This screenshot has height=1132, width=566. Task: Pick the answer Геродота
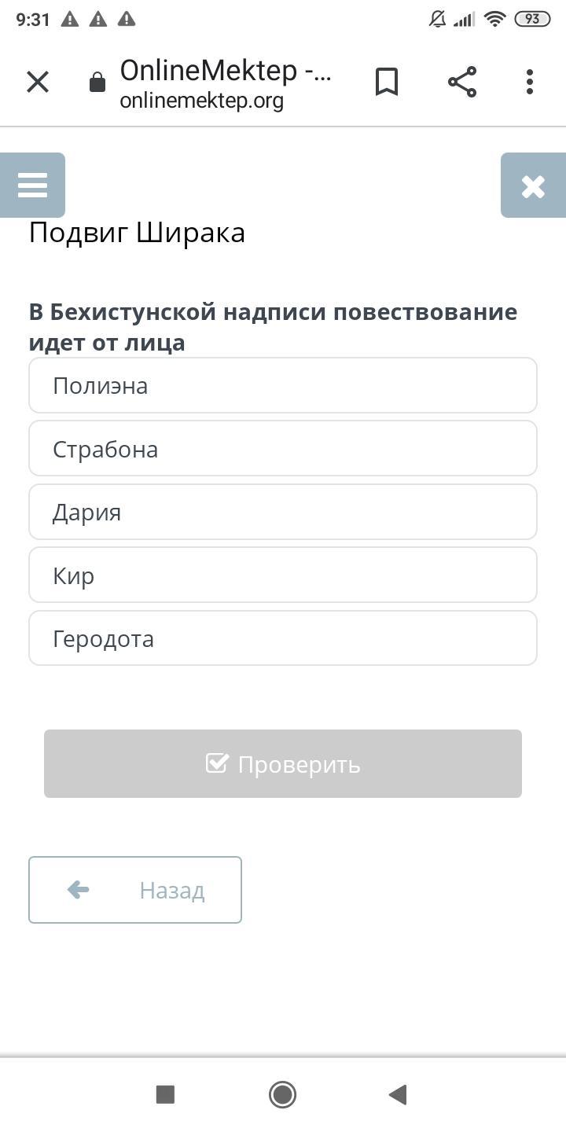coord(283,638)
